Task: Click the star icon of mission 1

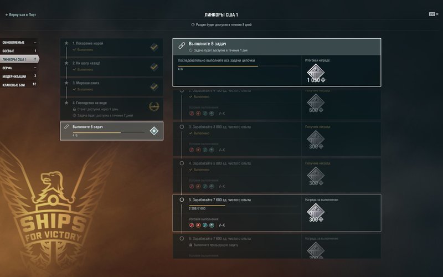Action: pyautogui.click(x=66, y=43)
